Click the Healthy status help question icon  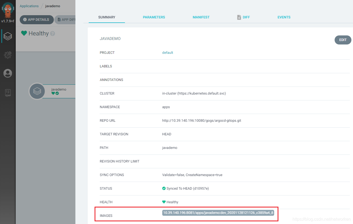pos(52,34)
